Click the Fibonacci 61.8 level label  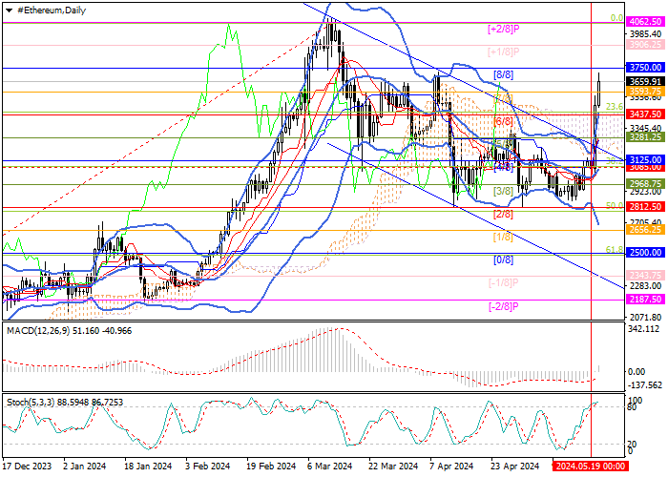(615, 250)
